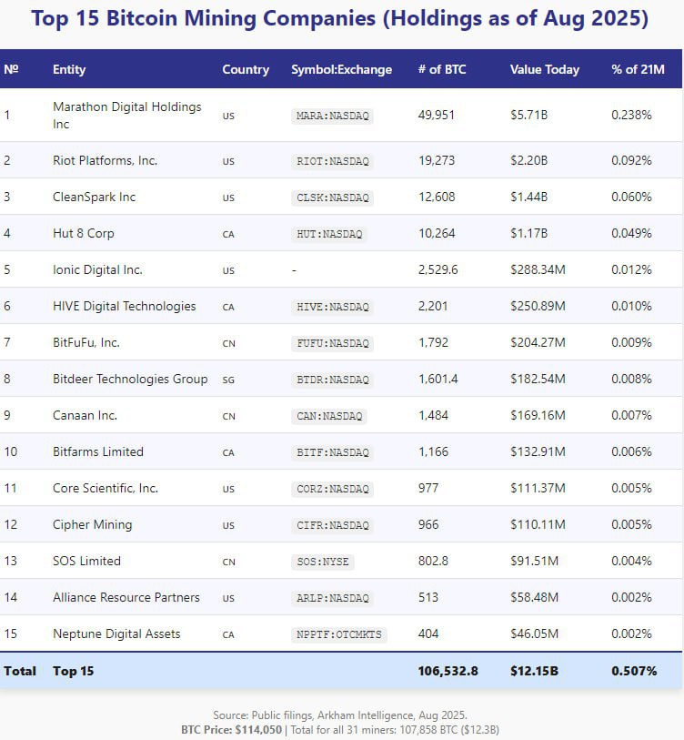Click the # of BTC column header
Viewport: 684px width, 740px height.
click(x=442, y=69)
